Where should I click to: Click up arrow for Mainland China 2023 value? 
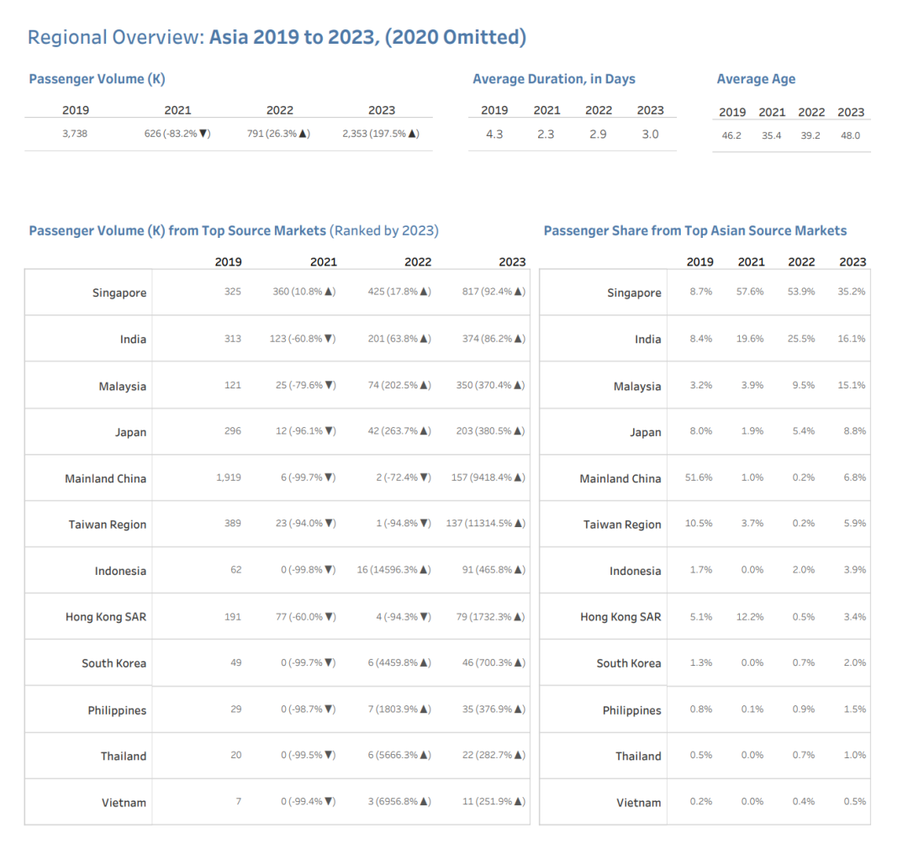click(x=519, y=477)
